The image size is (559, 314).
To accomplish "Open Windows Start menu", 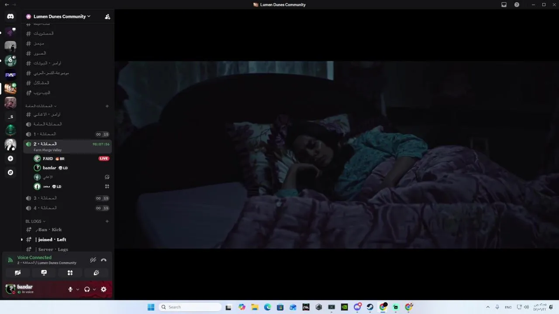I will [151, 307].
